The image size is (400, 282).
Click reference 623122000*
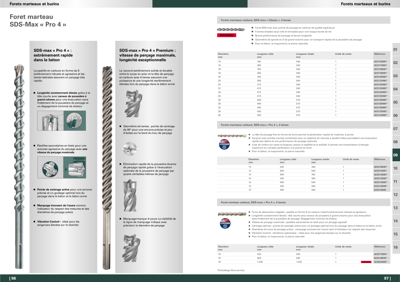380,85
